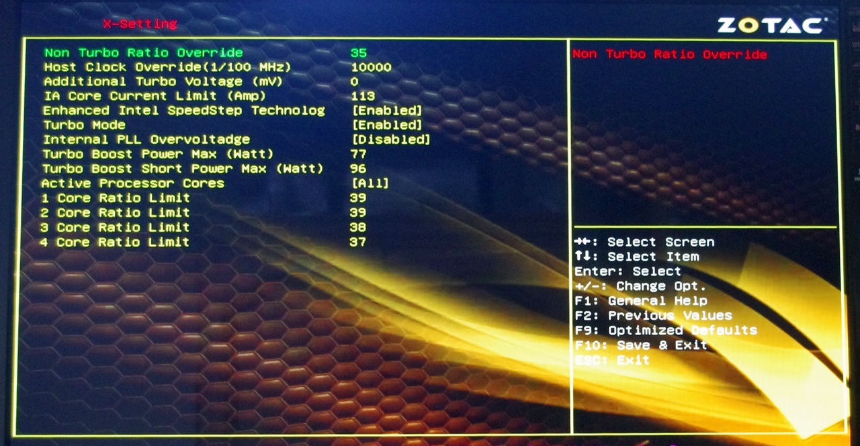Select Additional Turbo Voltage (mV) row
The image size is (860, 446).
point(200,81)
